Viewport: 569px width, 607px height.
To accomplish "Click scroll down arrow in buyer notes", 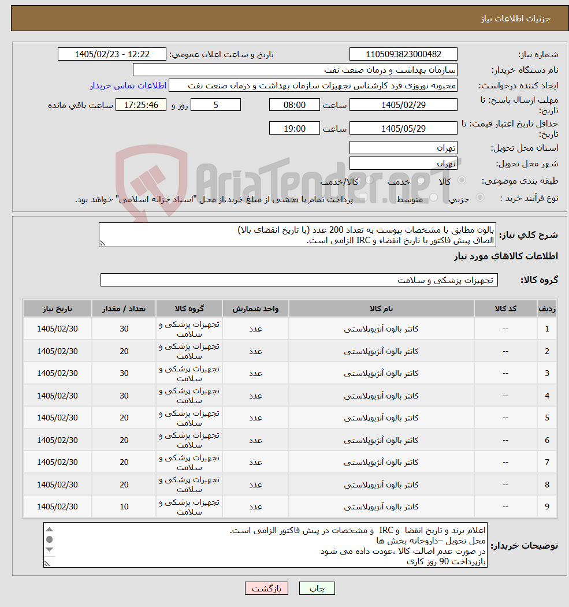I will [49, 549].
